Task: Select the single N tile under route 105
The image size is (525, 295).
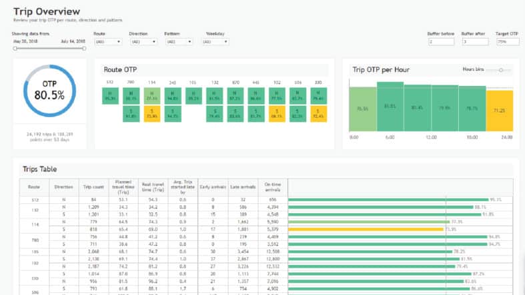Action: pyautogui.click(x=193, y=96)
